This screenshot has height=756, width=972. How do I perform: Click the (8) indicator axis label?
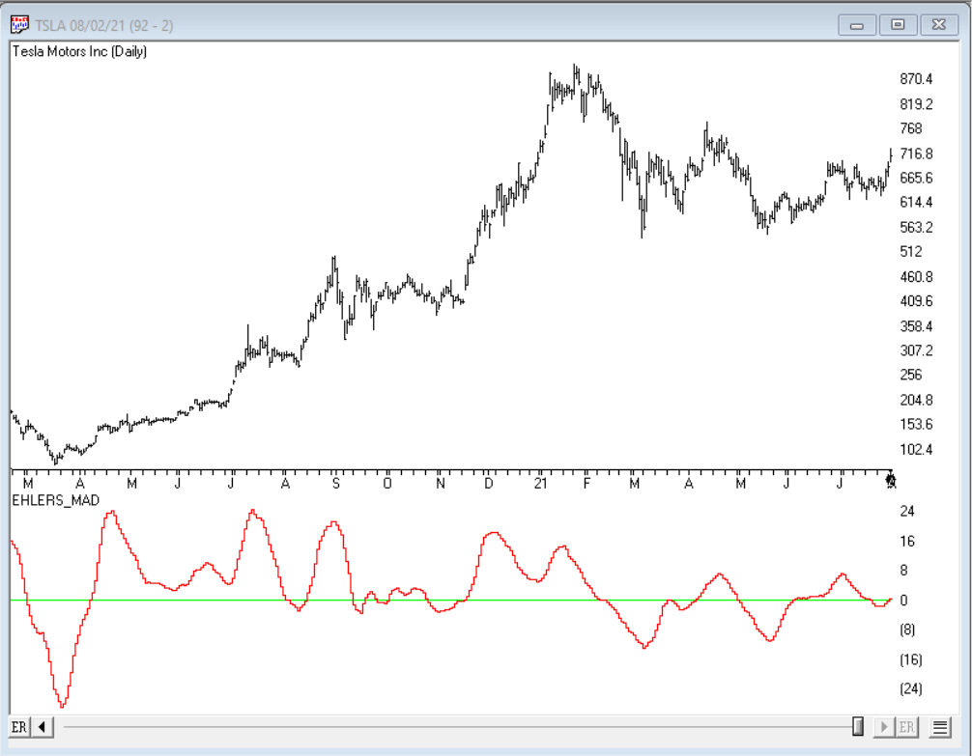(907, 630)
